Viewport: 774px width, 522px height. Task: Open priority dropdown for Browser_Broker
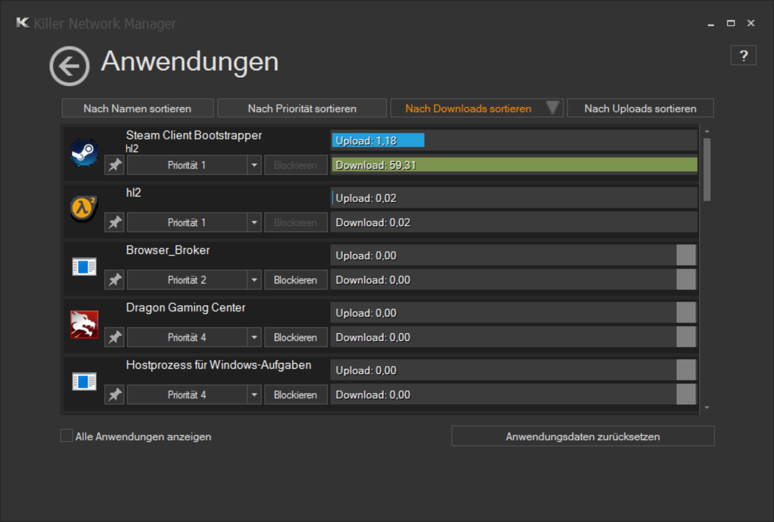coord(255,280)
